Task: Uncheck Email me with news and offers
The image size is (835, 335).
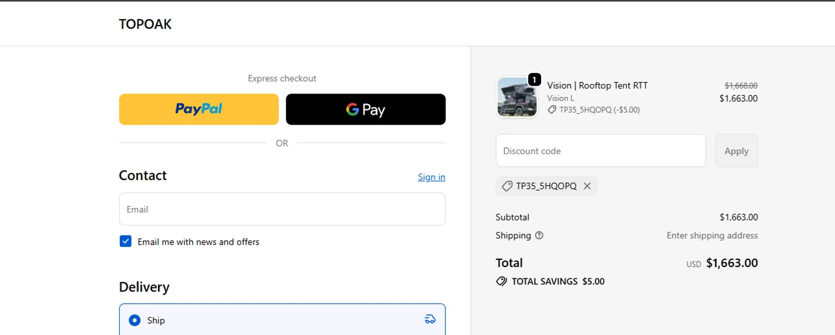Action: click(126, 242)
